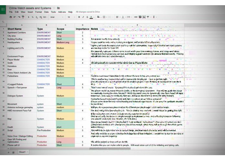225x160 pixels.
Task: Click the insert link icon
Action: coord(136,17)
